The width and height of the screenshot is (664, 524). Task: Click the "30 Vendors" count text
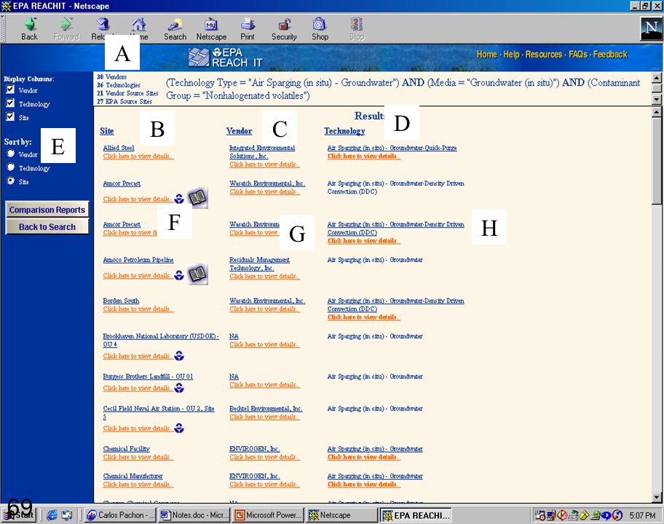pyautogui.click(x=112, y=77)
